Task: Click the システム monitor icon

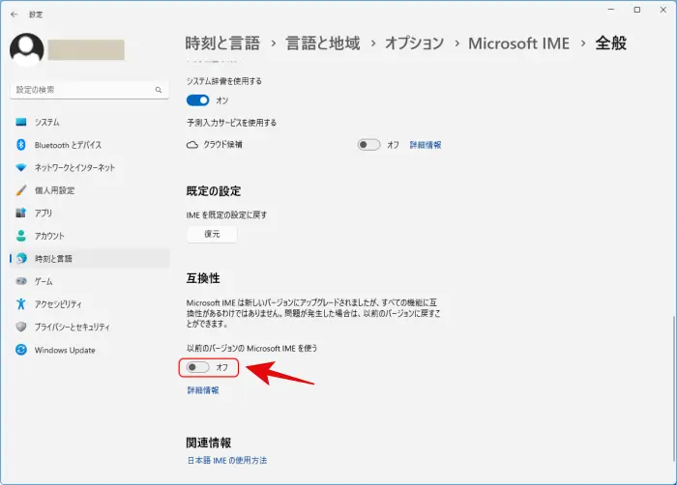Action: click(20, 122)
